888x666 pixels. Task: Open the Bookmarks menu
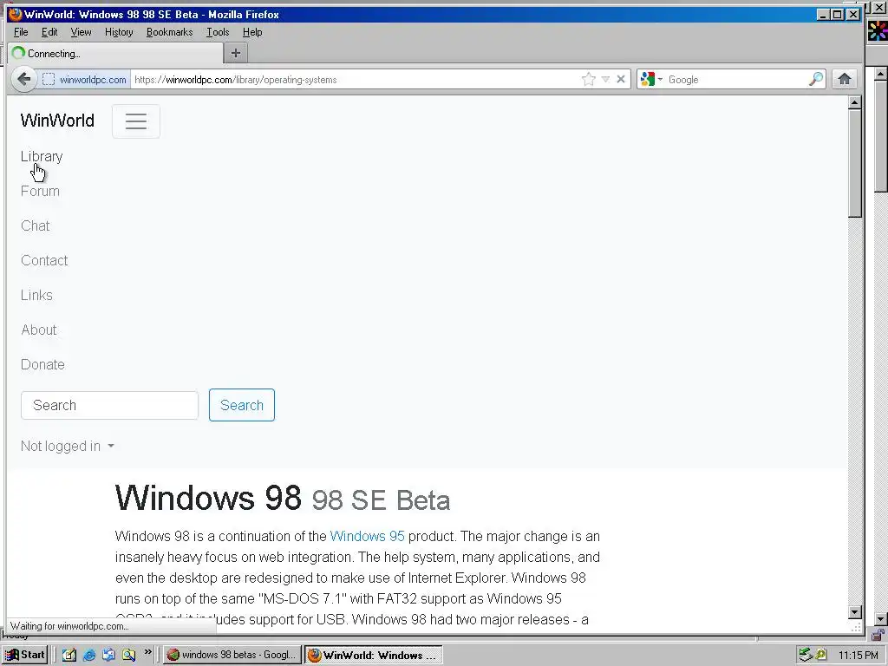point(169,32)
